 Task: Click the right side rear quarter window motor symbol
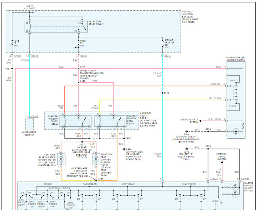coord(96,159)
